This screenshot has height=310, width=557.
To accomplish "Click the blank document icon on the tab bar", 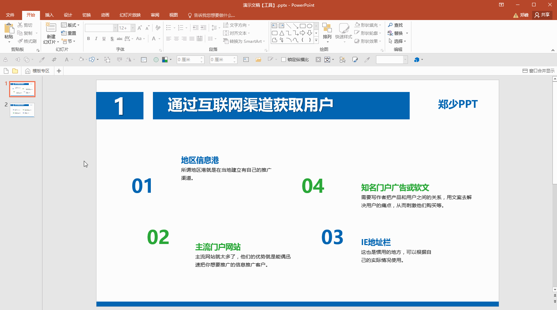I will [6, 71].
